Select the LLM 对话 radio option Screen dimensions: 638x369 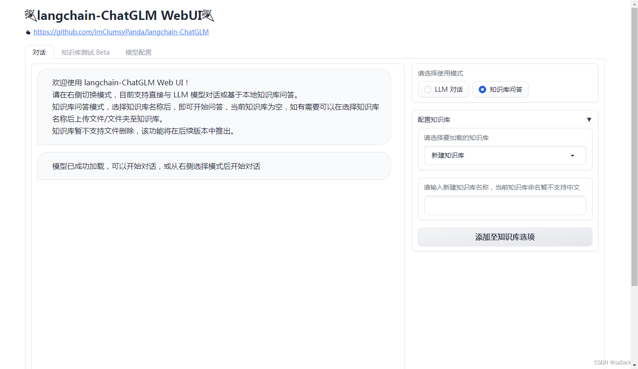(443, 89)
